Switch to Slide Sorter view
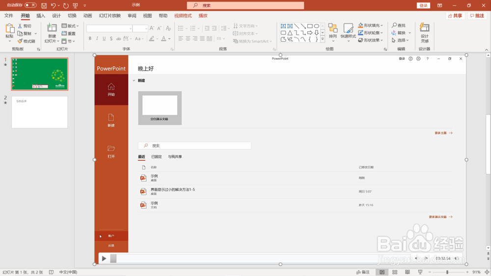This screenshot has height=276, width=491. pyautogui.click(x=395, y=272)
